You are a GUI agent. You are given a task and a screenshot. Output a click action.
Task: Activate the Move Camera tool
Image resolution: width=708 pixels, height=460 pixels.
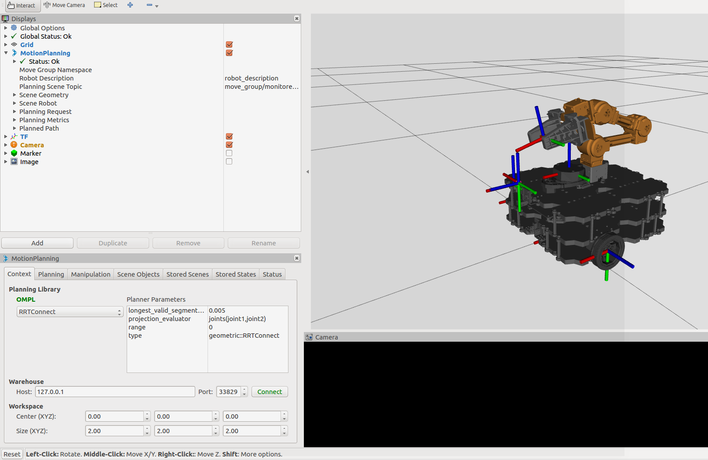click(x=64, y=5)
